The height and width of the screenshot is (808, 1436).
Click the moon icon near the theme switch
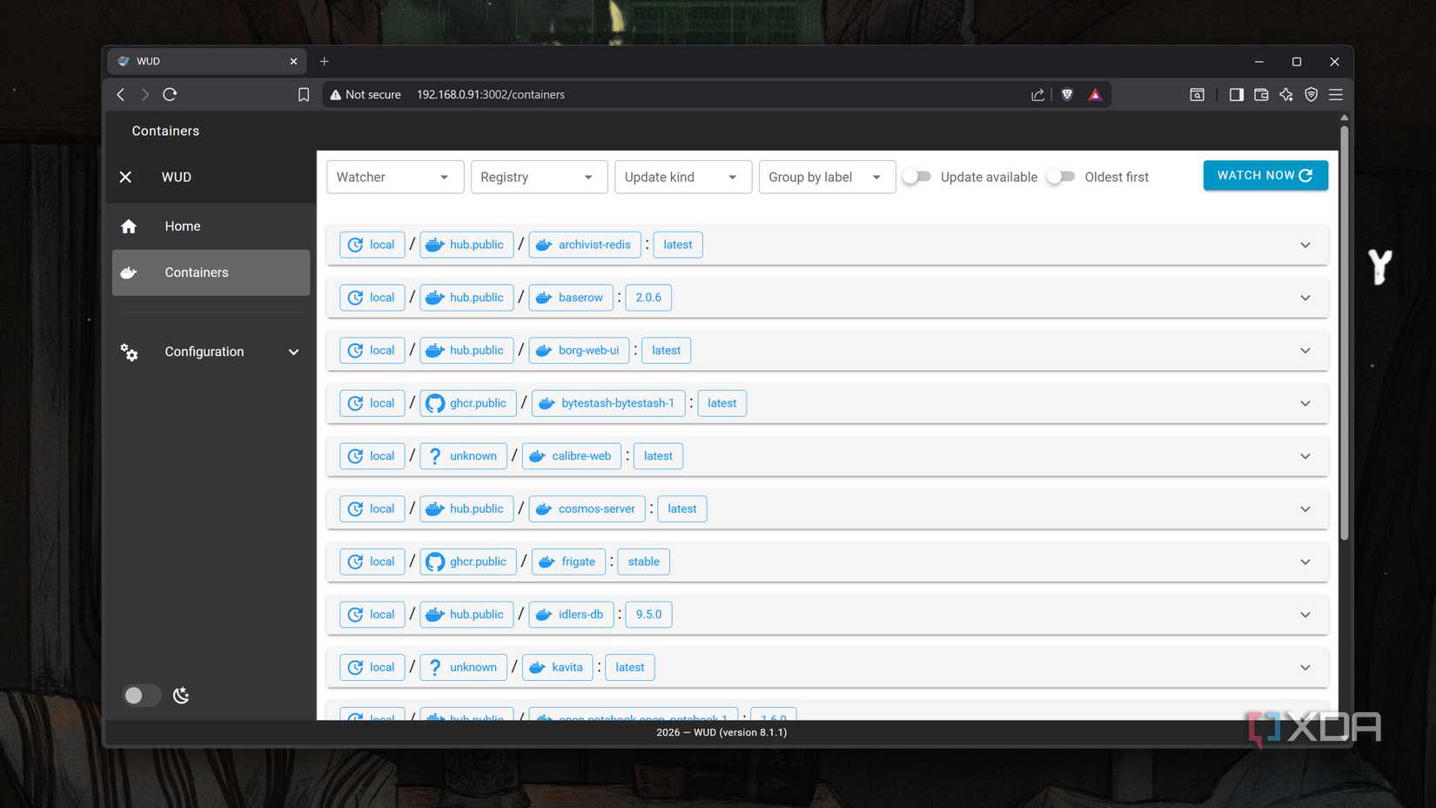point(180,696)
